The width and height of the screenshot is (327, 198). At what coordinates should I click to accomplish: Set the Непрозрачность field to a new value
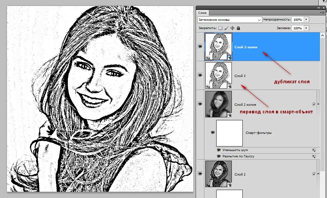pyautogui.click(x=298, y=20)
